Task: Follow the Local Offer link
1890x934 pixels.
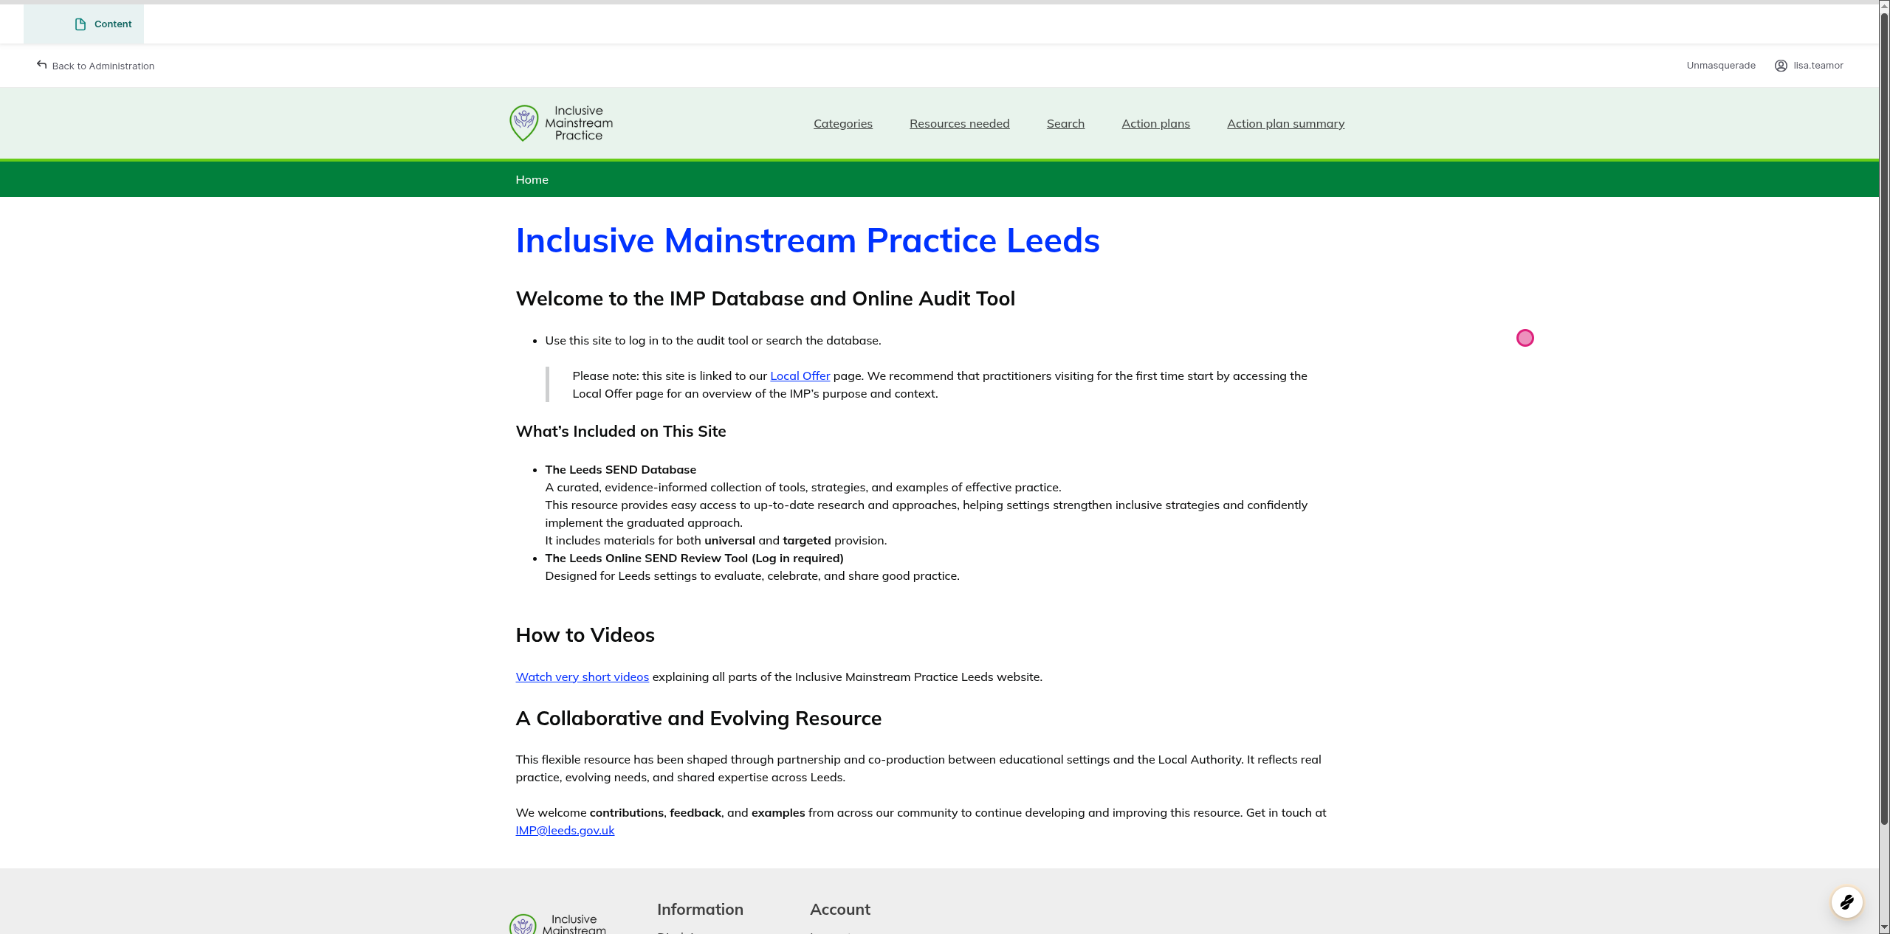Action: click(800, 376)
